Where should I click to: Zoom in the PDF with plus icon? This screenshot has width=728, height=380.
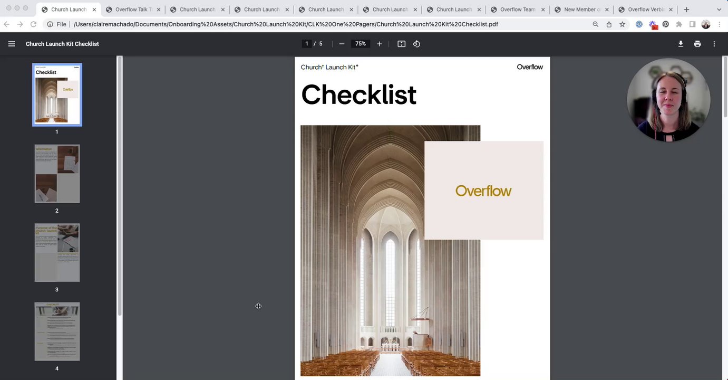(379, 44)
